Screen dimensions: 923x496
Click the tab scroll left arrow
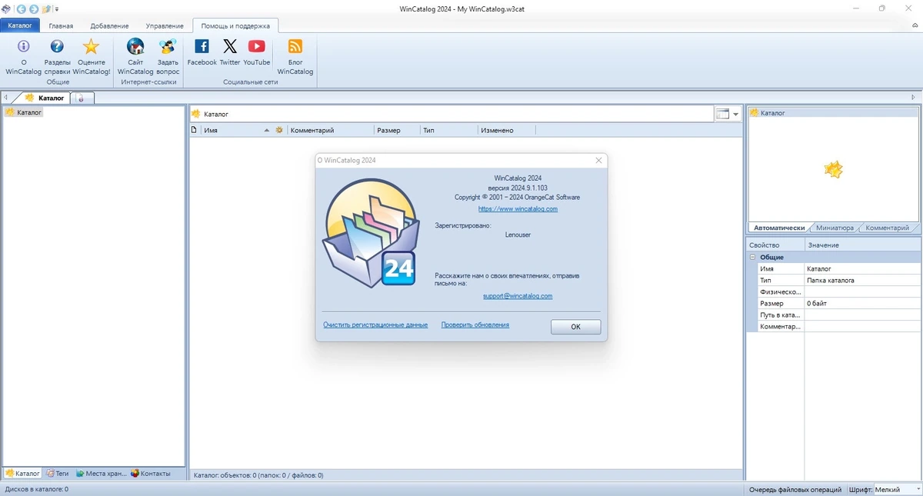click(x=5, y=98)
